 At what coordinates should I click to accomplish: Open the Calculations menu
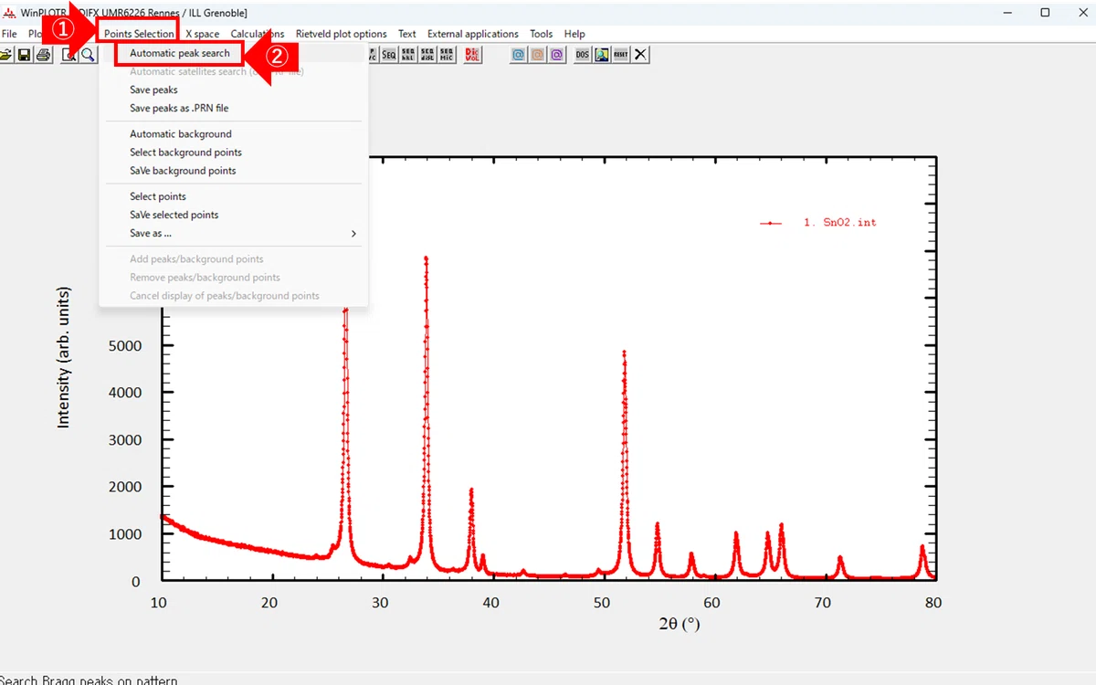[258, 34]
